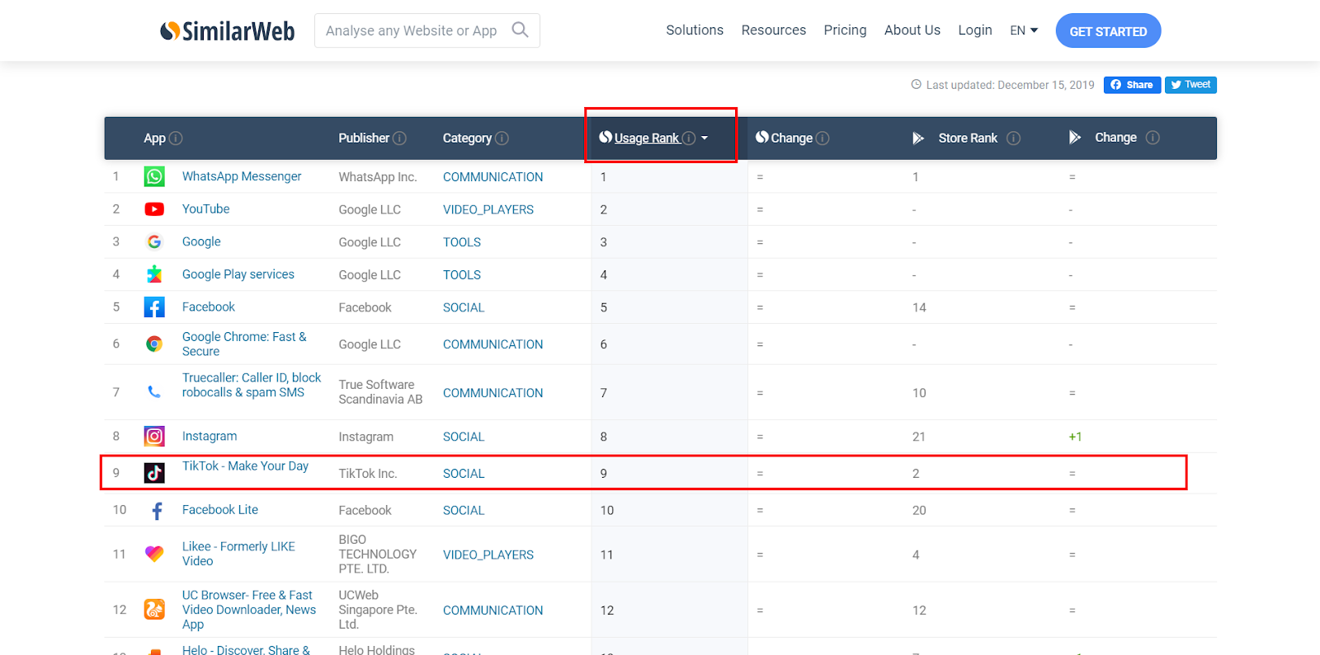This screenshot has height=655, width=1320.
Task: Go to the Pricing page
Action: pos(846,30)
